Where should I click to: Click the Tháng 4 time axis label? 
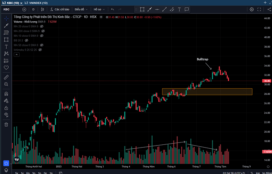126,167
